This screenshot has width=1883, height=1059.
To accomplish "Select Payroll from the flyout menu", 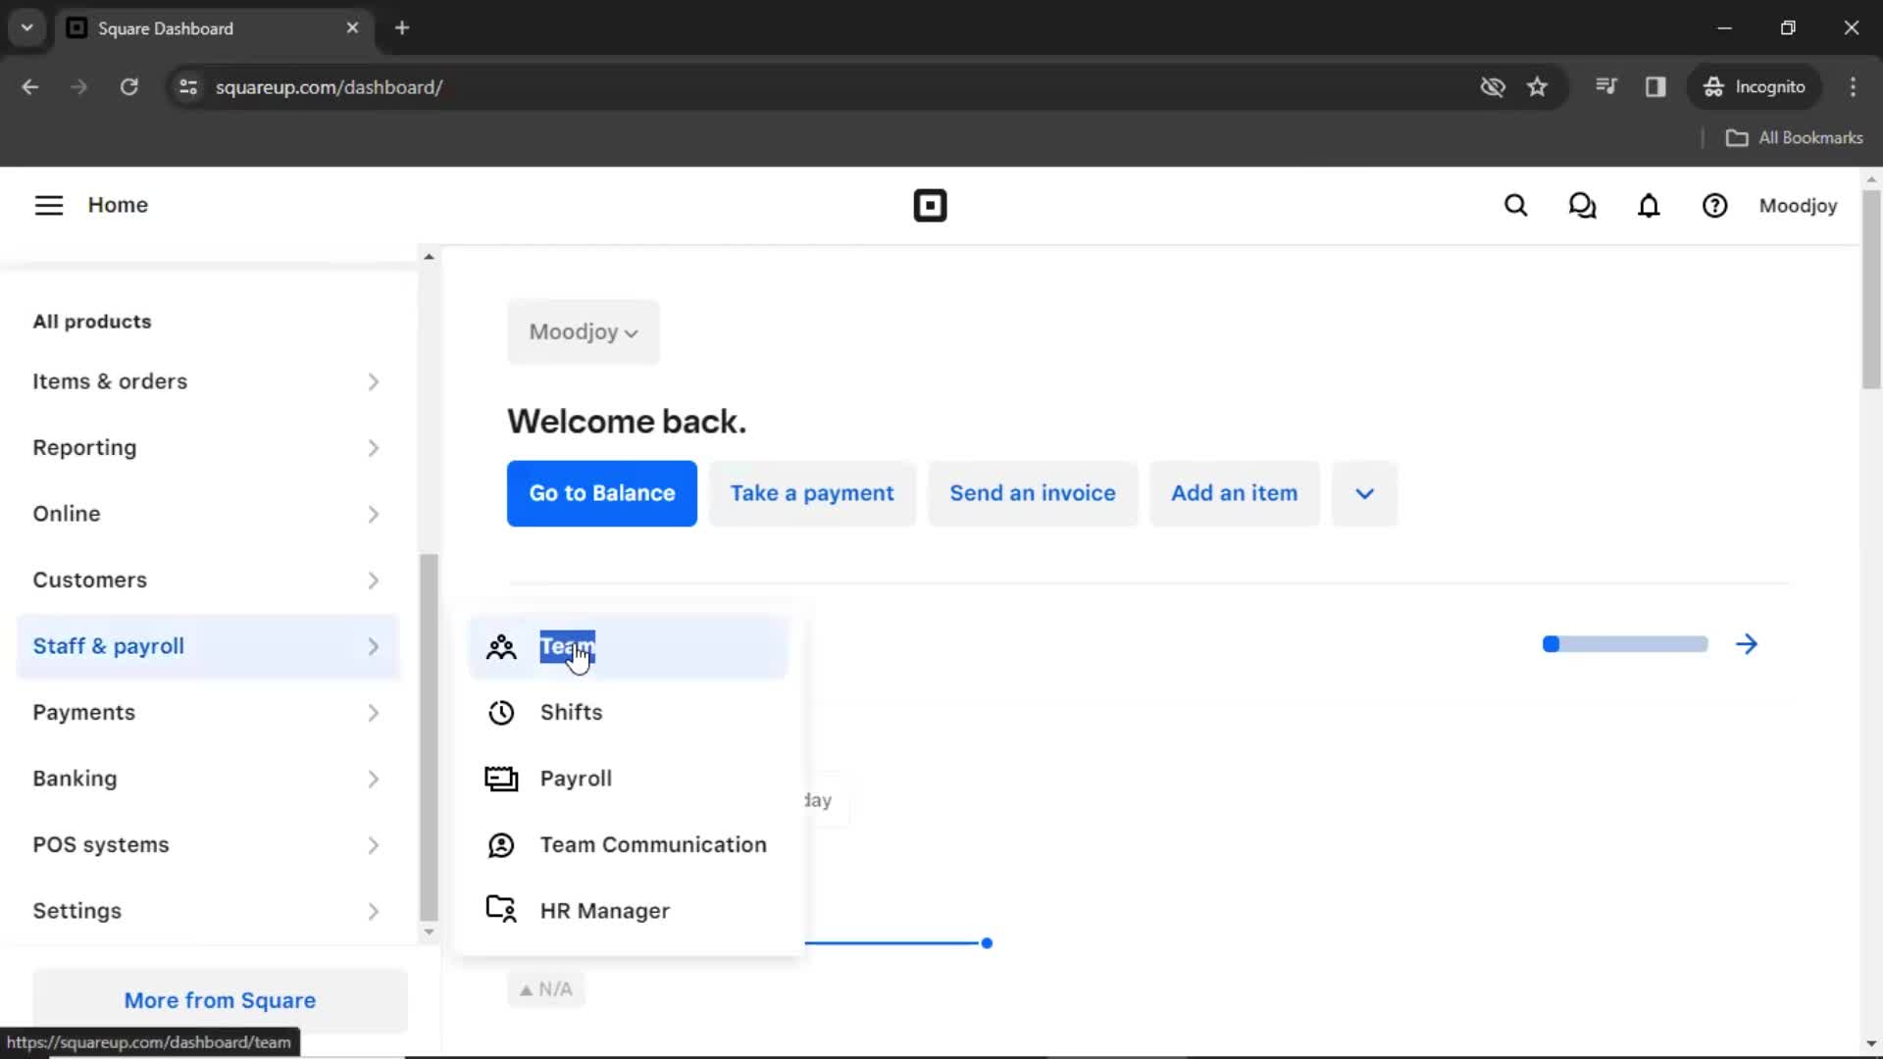I will [629, 779].
